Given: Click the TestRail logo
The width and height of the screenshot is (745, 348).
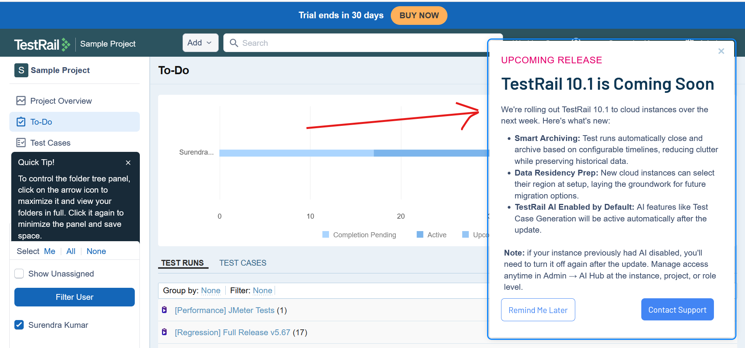Looking at the screenshot, I should click(x=42, y=45).
